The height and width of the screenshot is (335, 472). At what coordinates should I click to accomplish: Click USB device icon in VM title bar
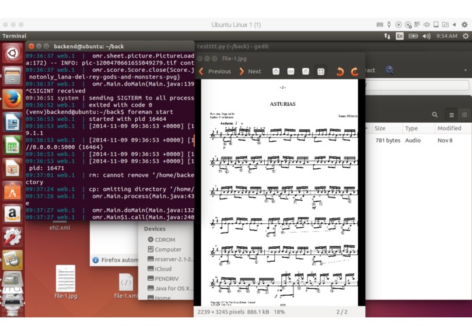coord(389,24)
